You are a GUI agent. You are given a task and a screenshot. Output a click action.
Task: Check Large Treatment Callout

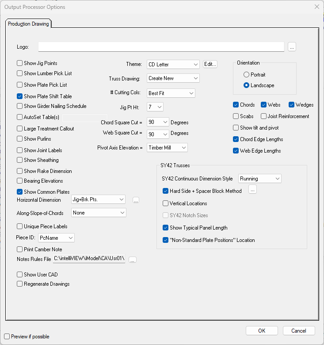19,129
